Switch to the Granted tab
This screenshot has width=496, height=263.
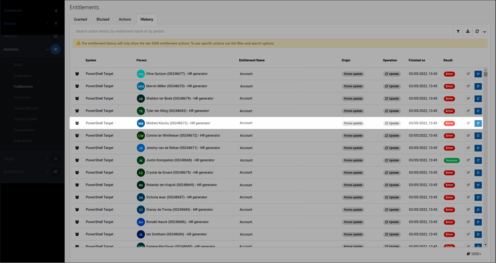[80, 19]
